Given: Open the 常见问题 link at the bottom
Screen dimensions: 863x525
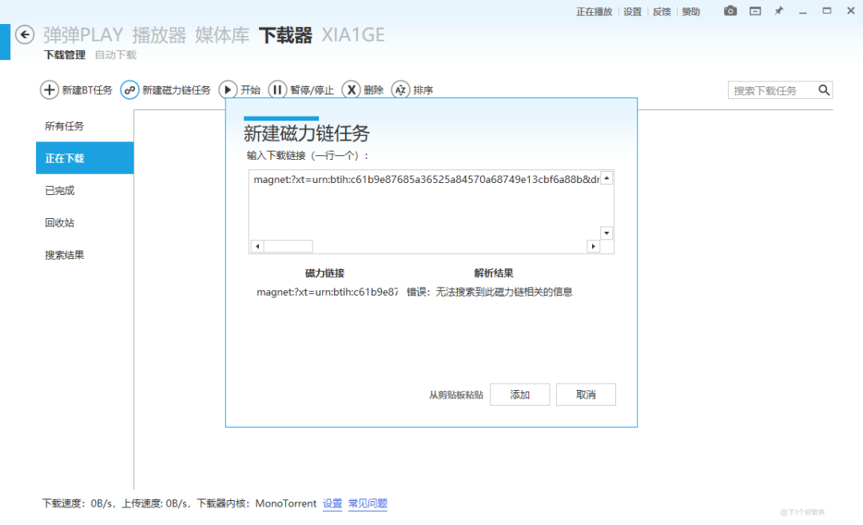Looking at the screenshot, I should tap(367, 503).
